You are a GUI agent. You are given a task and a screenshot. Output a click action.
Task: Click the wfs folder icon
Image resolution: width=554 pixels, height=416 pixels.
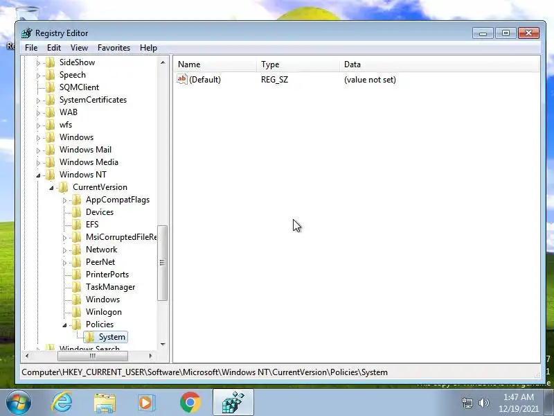tap(51, 125)
